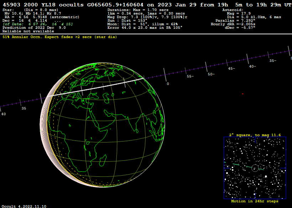
Task: Select 'Moon: Dist = 51°, illum = 62%'
Action: tap(142, 24)
